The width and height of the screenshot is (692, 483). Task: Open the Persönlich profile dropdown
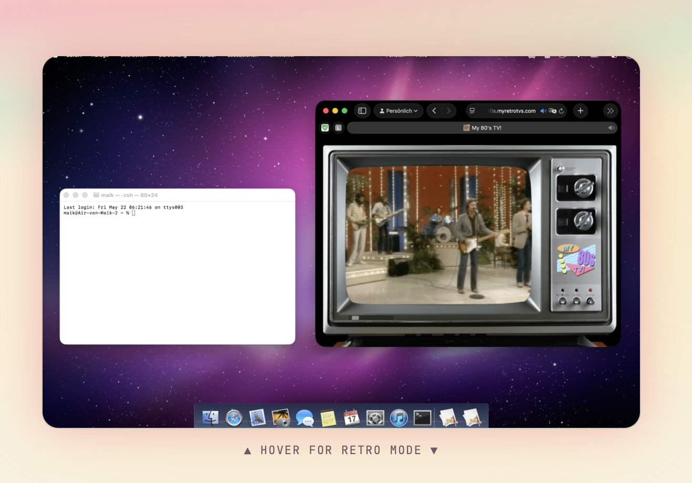(x=399, y=111)
